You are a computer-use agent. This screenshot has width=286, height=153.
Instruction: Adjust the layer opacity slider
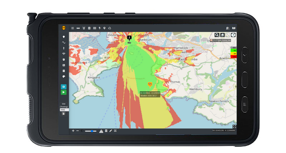pos(91,131)
